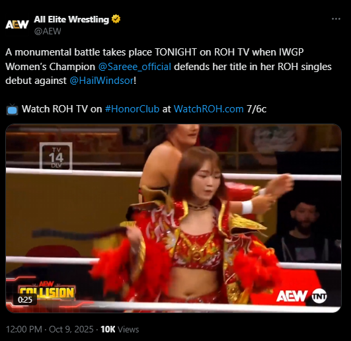Click the Oct 9, 2025 date
The width and height of the screenshot is (351, 341).
(71, 329)
